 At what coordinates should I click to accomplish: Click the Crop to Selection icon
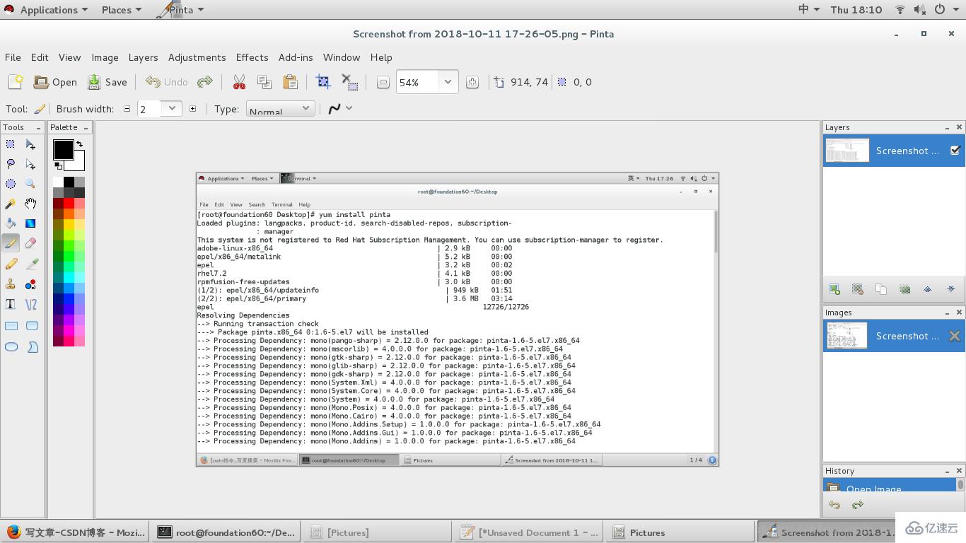pos(323,82)
